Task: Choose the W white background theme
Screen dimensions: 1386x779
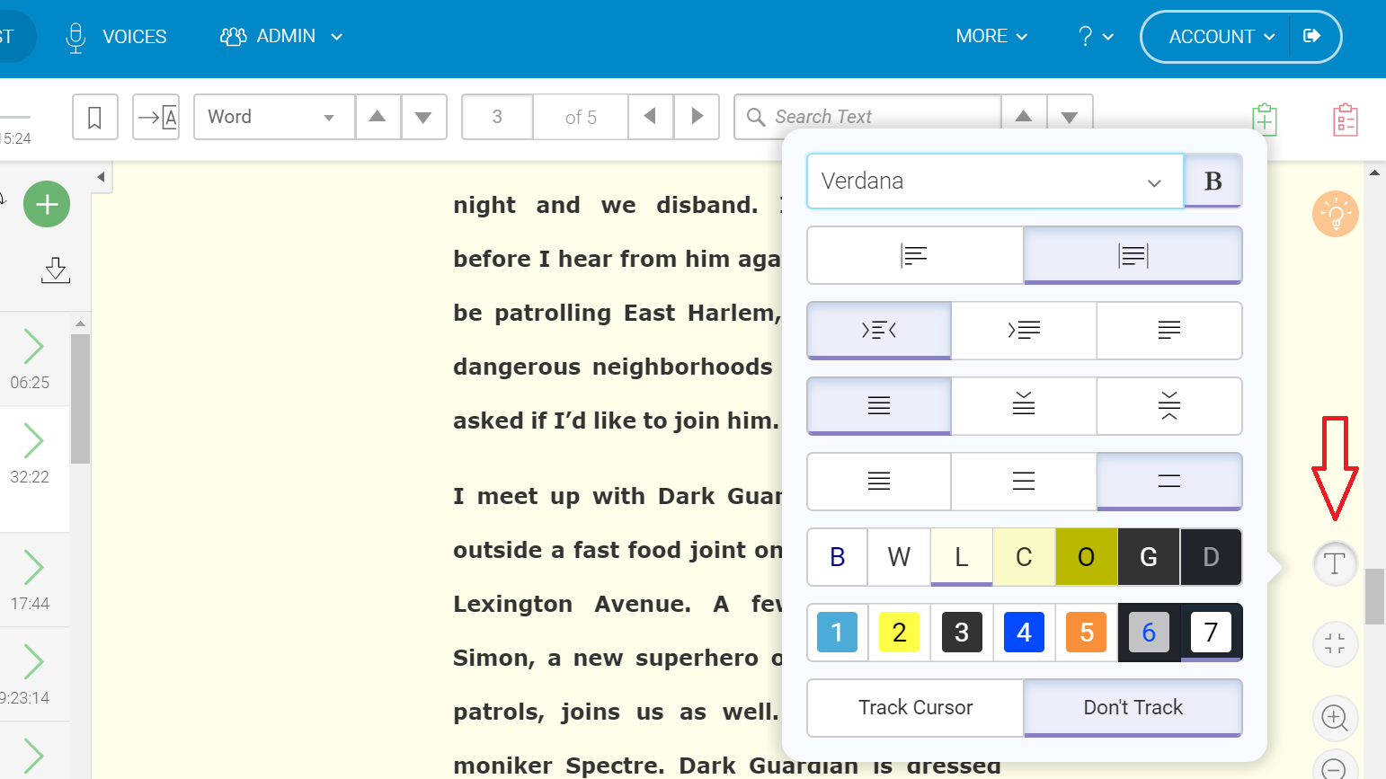Action: pos(899,557)
